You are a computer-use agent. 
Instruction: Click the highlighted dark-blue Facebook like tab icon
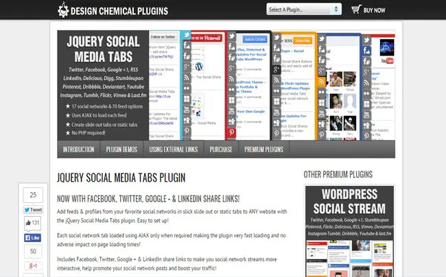pyautogui.click(x=366, y=51)
